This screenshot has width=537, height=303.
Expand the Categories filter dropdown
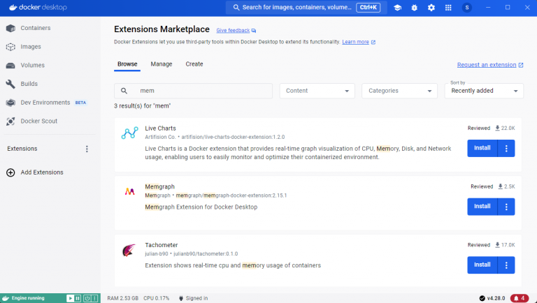[401, 91]
